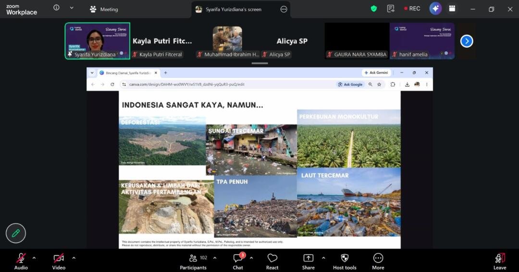Image resolution: width=519 pixels, height=272 pixels.
Task: Reload the Canva page
Action: 112,85
